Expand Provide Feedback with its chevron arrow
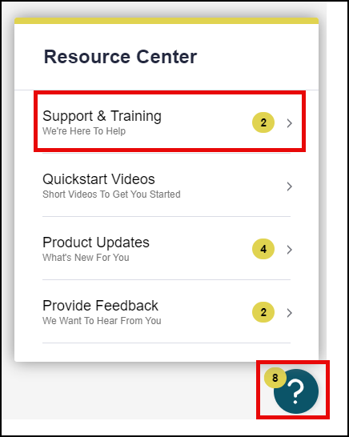 coord(290,313)
